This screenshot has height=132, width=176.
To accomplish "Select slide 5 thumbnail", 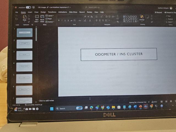I will pyautogui.click(x=24, y=78).
